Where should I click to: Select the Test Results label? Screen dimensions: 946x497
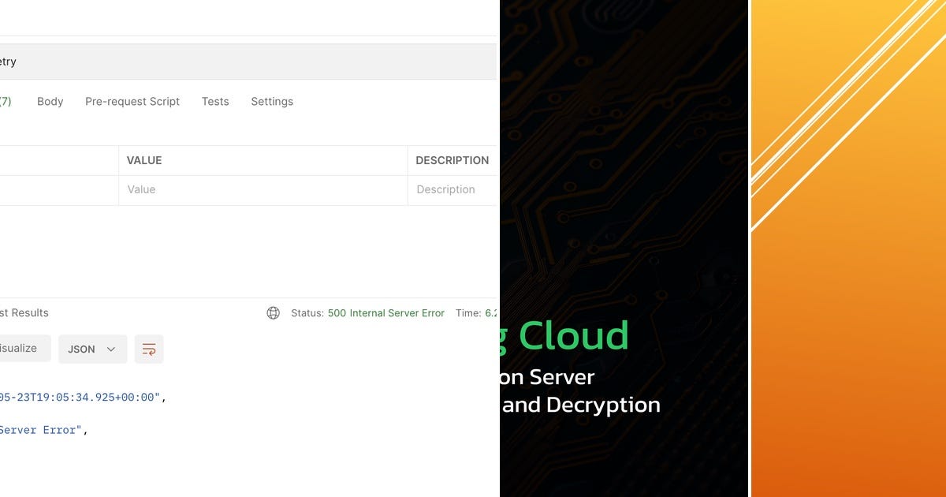click(24, 312)
